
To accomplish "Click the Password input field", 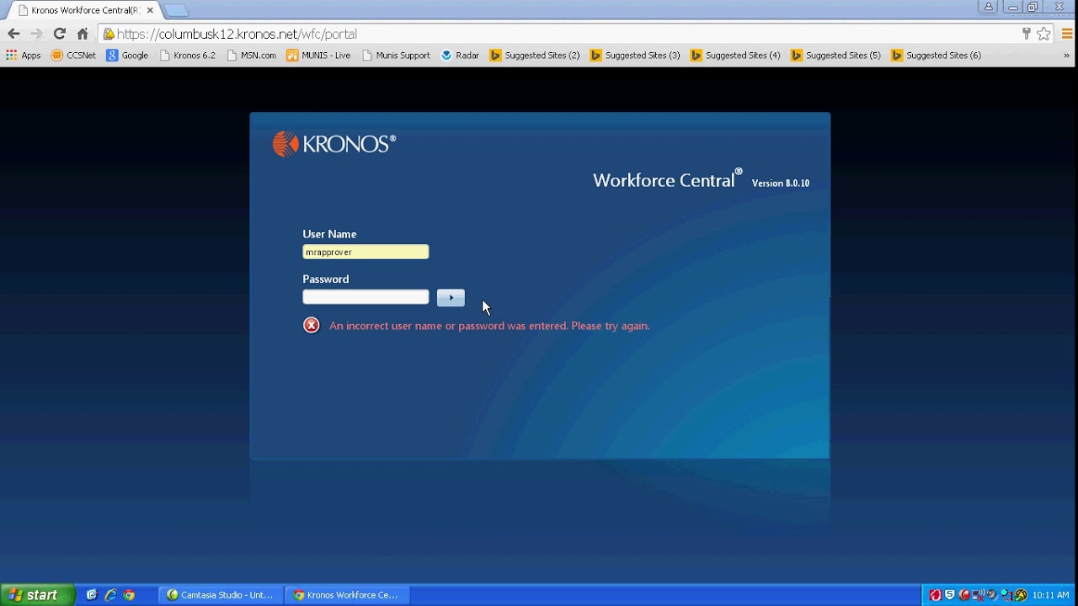I will coord(366,296).
